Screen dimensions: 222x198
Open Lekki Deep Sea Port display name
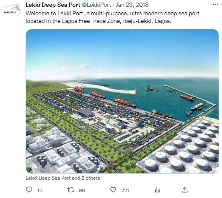pyautogui.click(x=53, y=5)
